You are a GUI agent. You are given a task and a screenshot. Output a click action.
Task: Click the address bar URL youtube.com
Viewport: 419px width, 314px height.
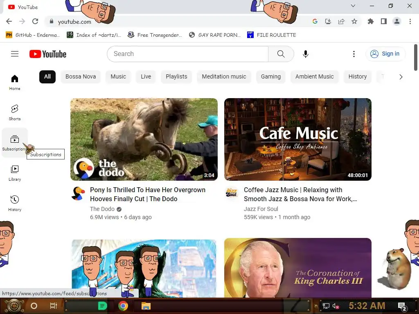coord(74,22)
